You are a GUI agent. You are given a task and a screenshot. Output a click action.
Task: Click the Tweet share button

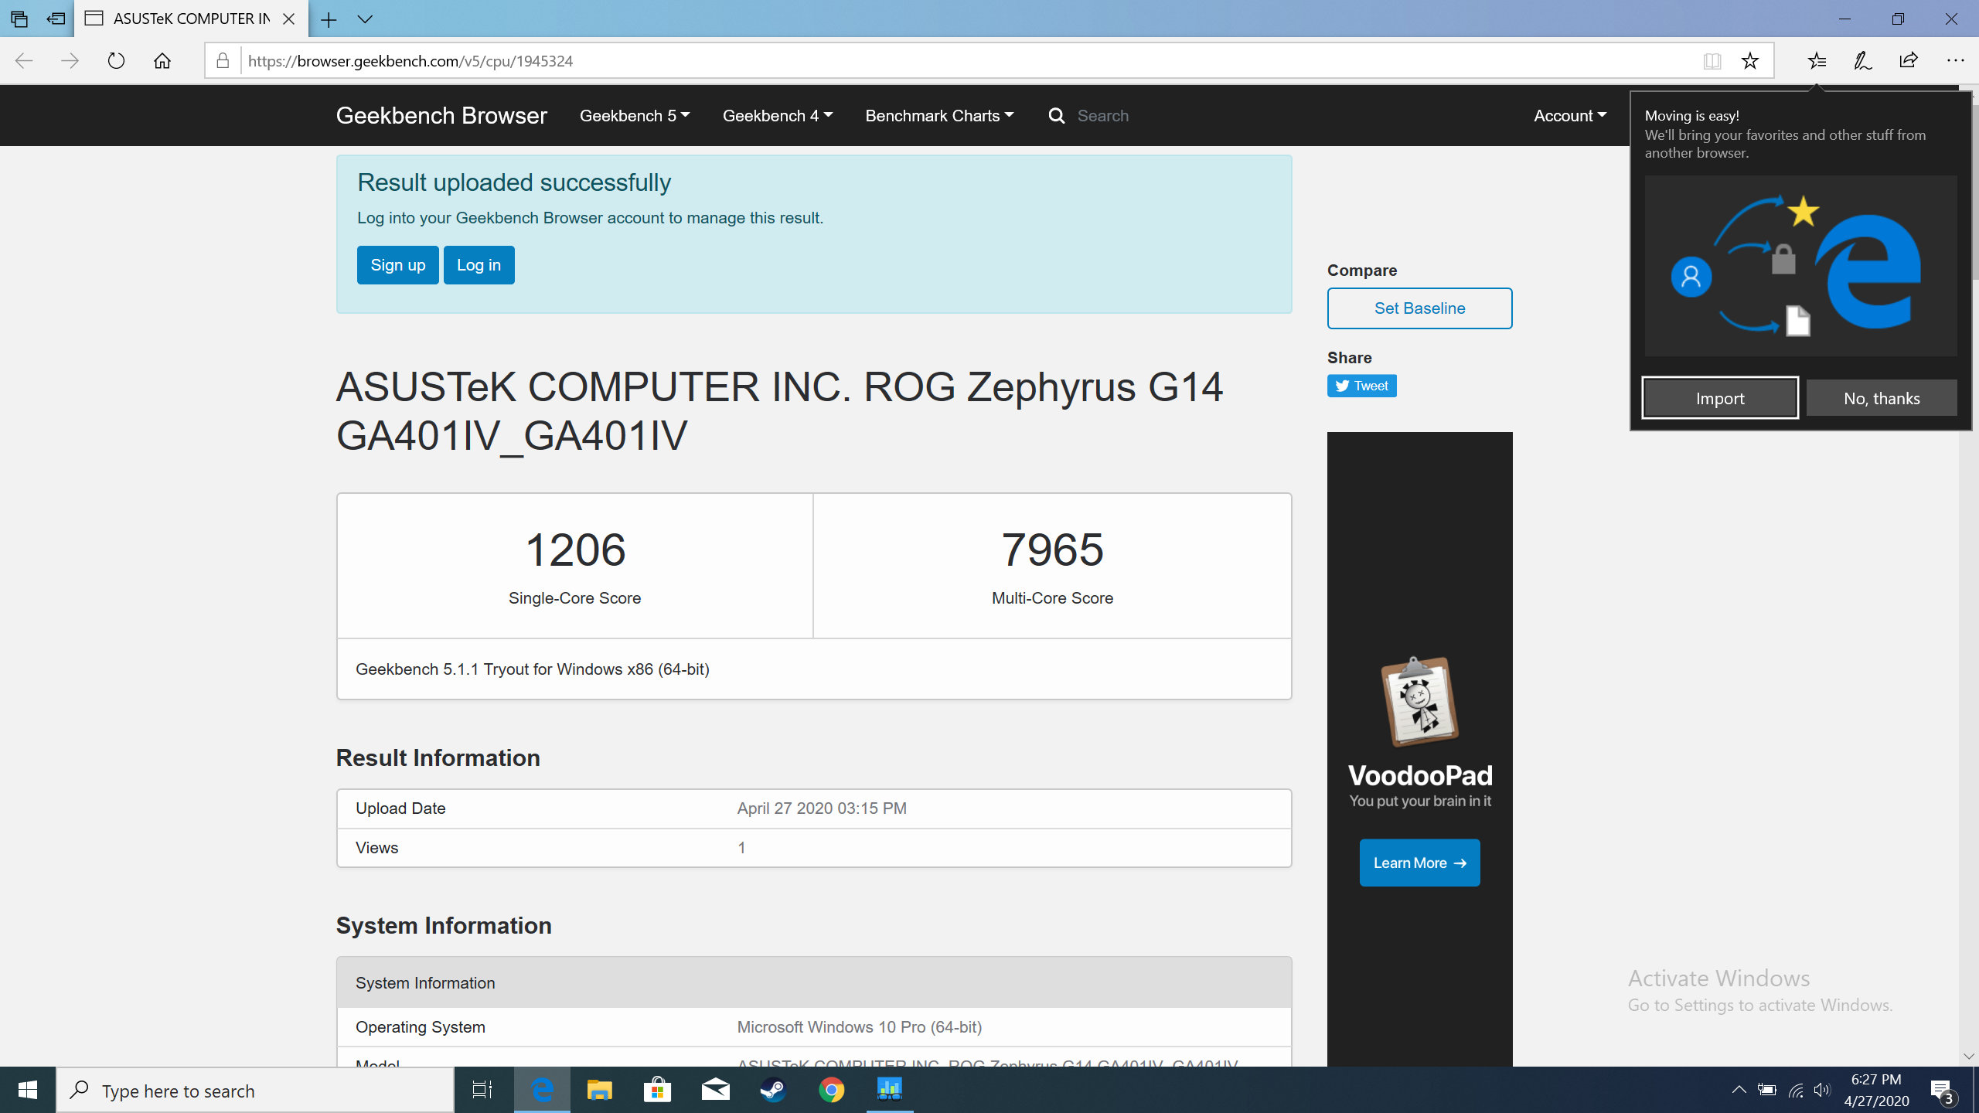click(x=1361, y=386)
